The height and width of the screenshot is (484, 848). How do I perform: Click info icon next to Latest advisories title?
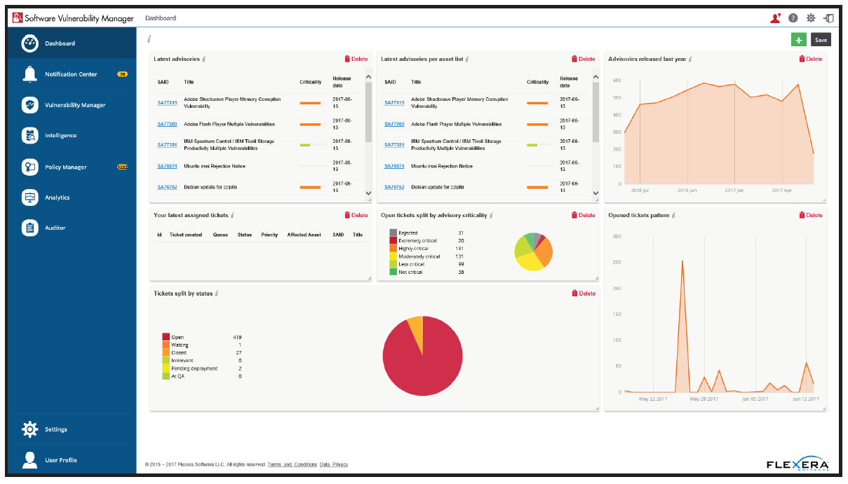point(203,60)
